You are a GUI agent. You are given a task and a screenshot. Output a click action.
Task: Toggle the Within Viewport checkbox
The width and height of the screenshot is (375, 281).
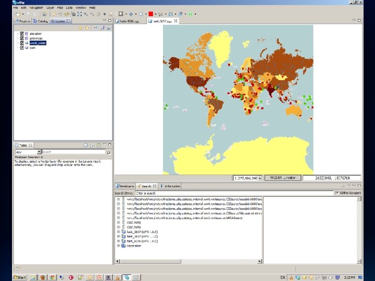click(337, 193)
